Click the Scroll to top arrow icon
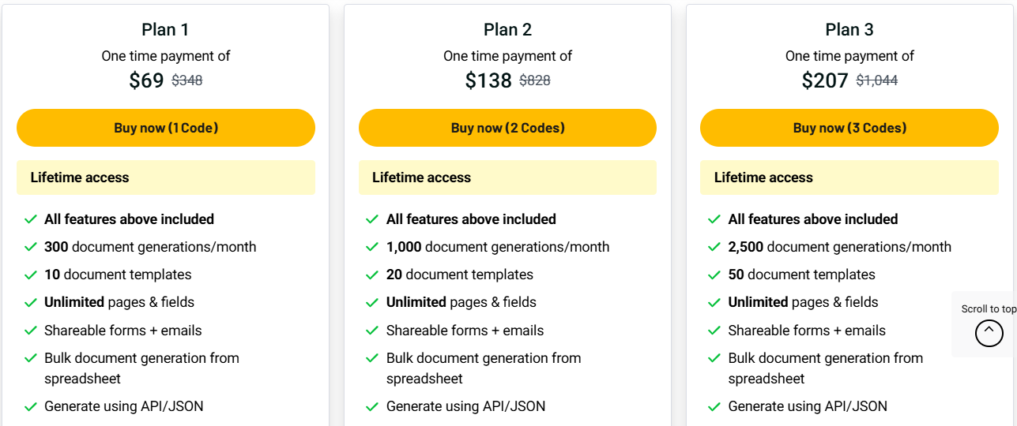Screen dimensions: 1017x426 click(x=989, y=333)
